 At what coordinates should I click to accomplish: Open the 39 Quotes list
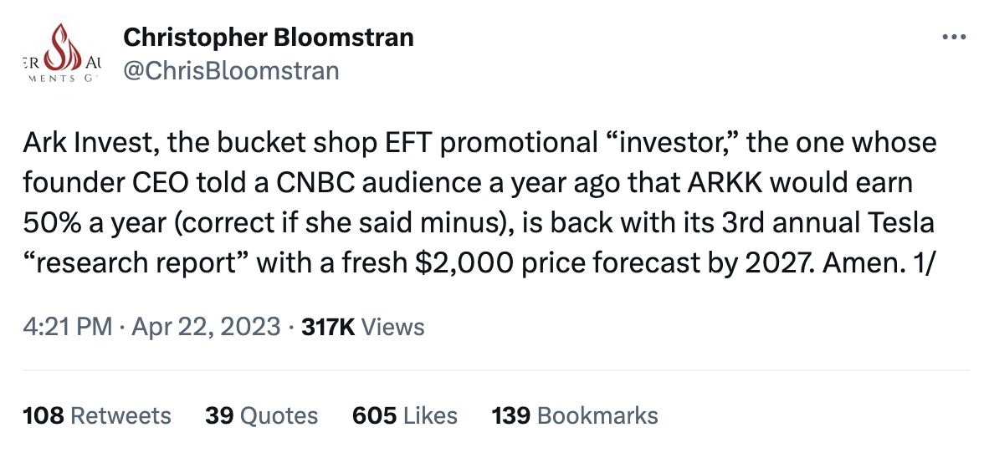click(262, 415)
